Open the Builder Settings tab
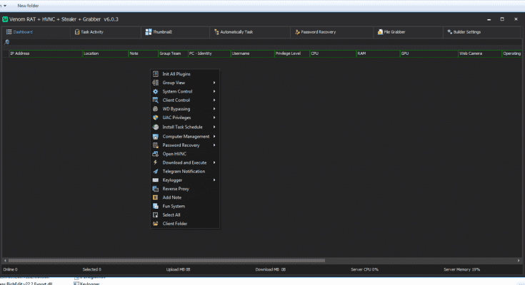This screenshot has height=285, width=525. [464, 32]
